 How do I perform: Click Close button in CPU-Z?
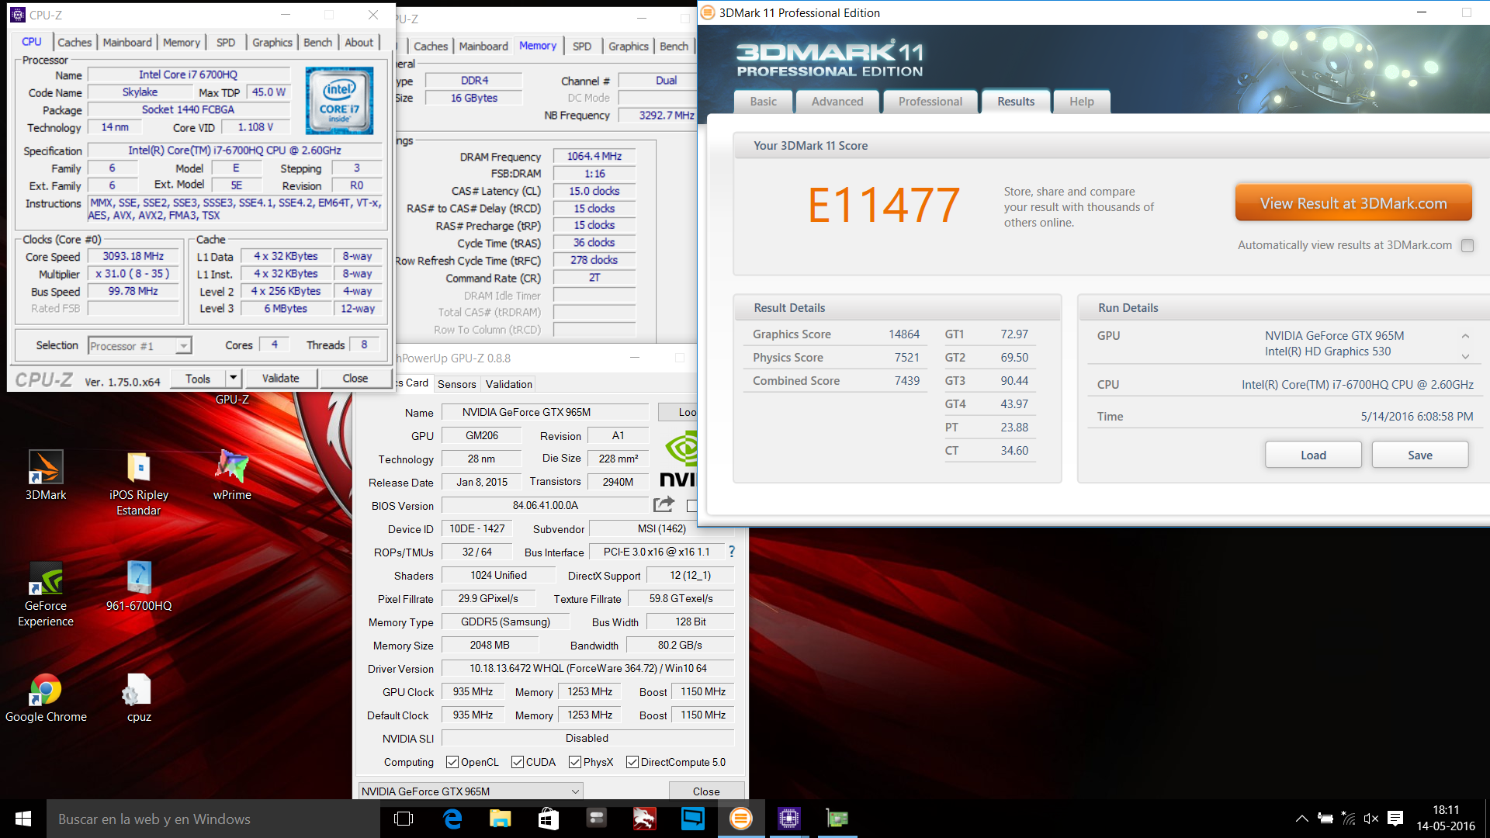[355, 378]
